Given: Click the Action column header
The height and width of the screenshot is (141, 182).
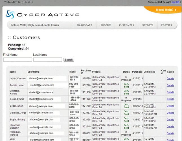Looking at the screenshot, I should point(170,72).
